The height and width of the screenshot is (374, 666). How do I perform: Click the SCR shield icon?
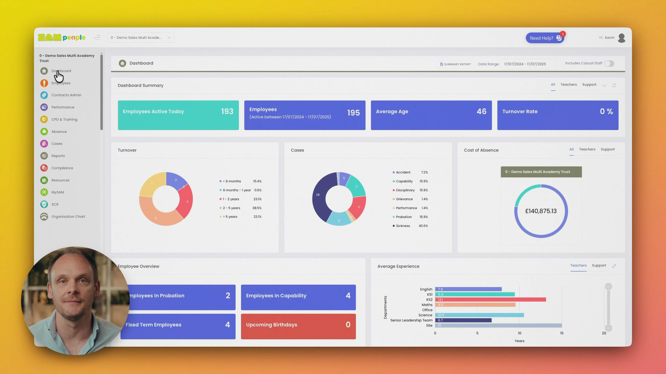(44, 204)
